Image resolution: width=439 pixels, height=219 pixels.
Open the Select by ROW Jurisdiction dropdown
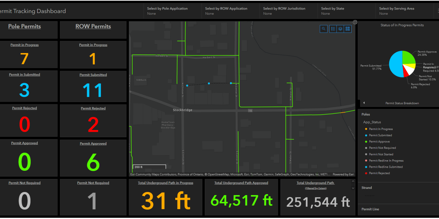[288, 11]
